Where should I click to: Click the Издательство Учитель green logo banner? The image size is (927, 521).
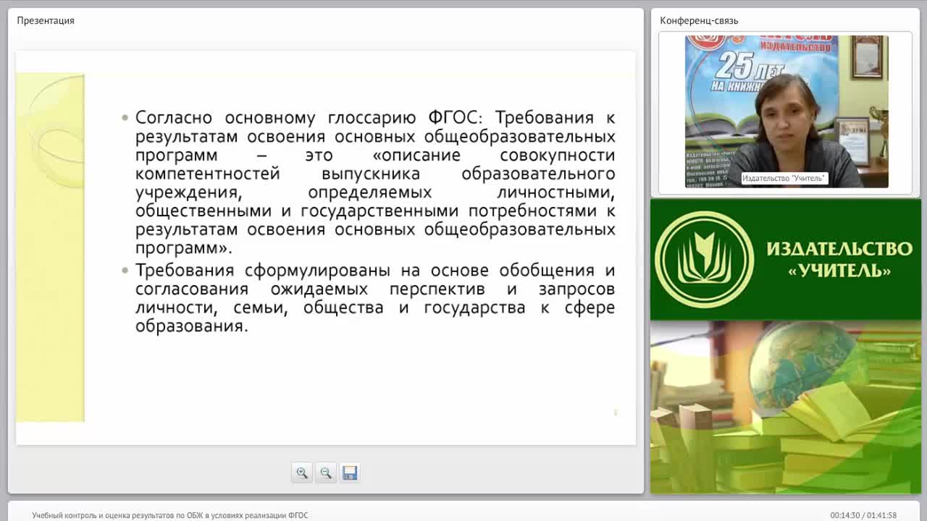785,260
